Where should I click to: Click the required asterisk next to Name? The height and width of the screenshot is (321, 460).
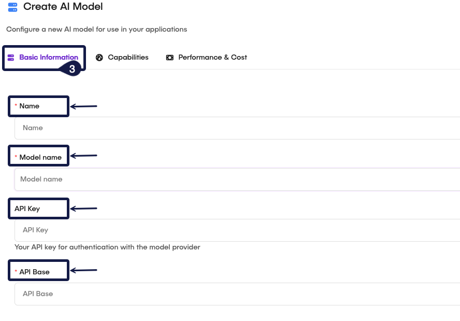[16, 106]
